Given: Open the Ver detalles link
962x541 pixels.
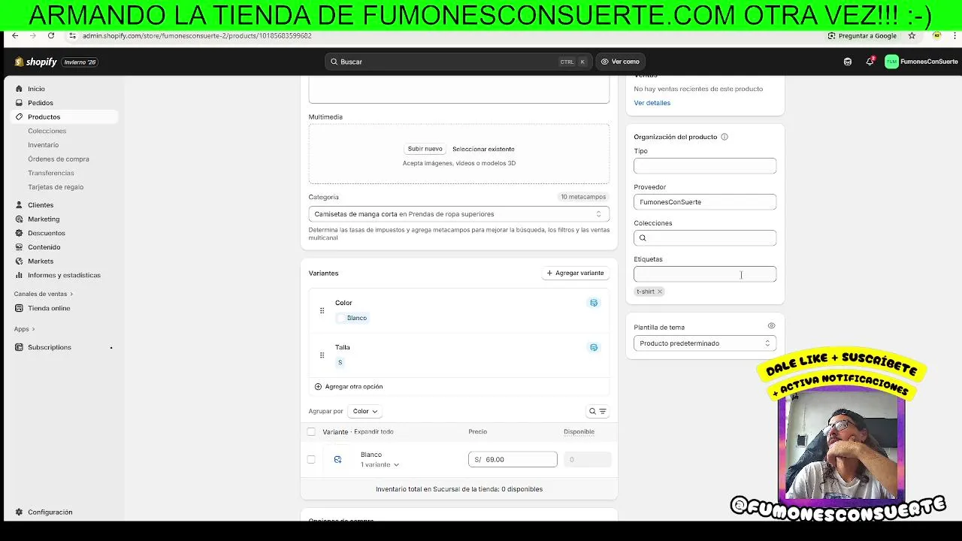Looking at the screenshot, I should [652, 103].
